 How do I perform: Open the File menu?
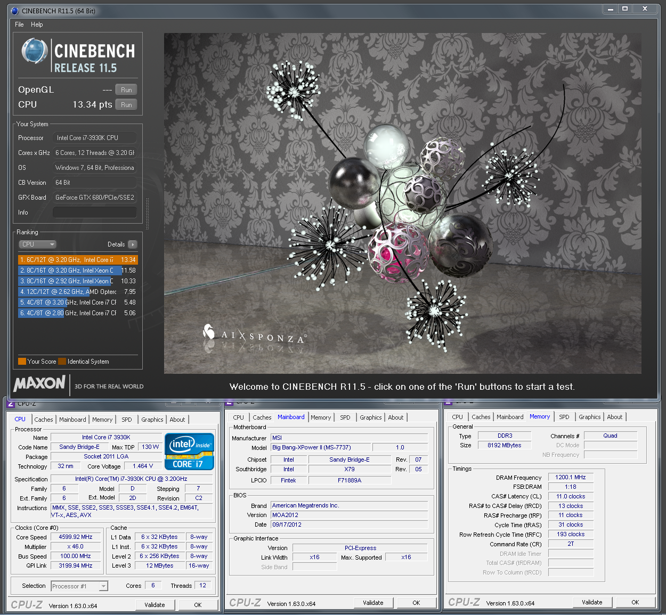point(19,24)
